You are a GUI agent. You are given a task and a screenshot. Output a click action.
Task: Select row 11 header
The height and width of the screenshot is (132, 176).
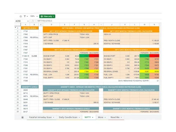click(x=18, y=56)
